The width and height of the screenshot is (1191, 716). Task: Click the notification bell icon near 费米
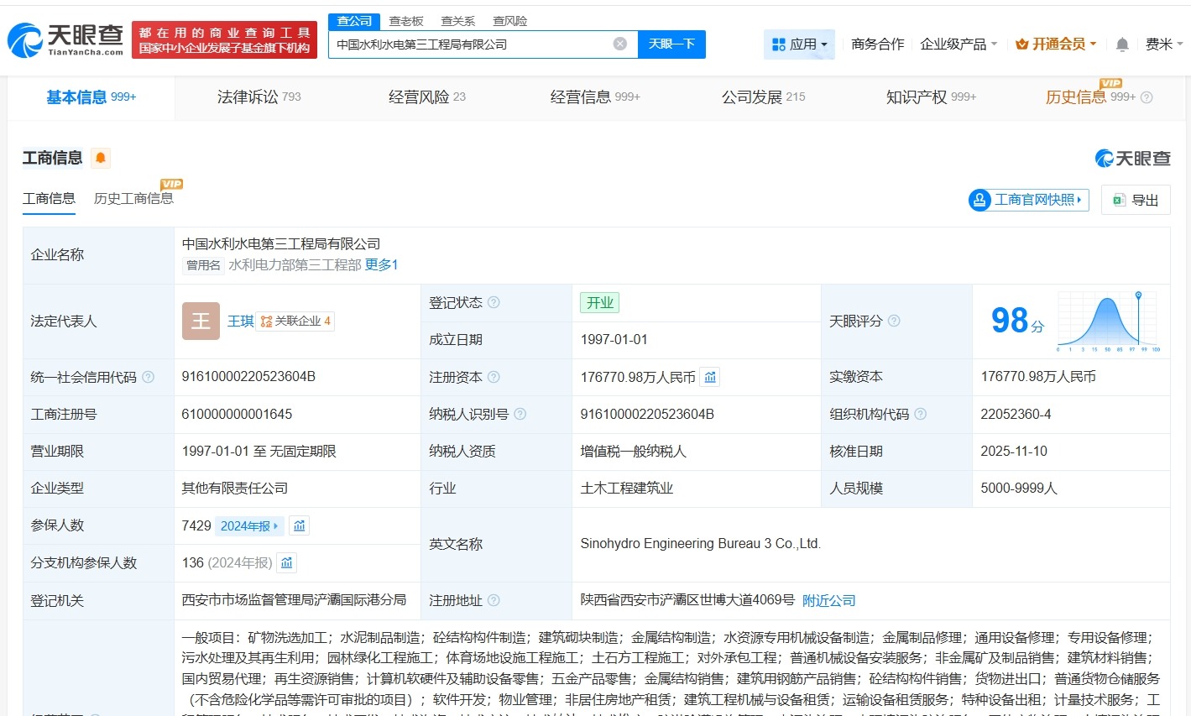tap(1122, 44)
